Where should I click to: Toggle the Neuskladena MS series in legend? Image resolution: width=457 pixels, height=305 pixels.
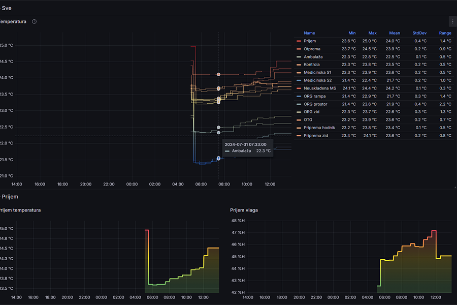(x=320, y=88)
